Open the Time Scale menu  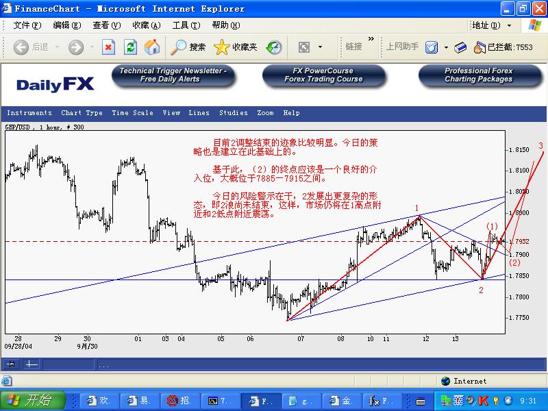(x=132, y=113)
